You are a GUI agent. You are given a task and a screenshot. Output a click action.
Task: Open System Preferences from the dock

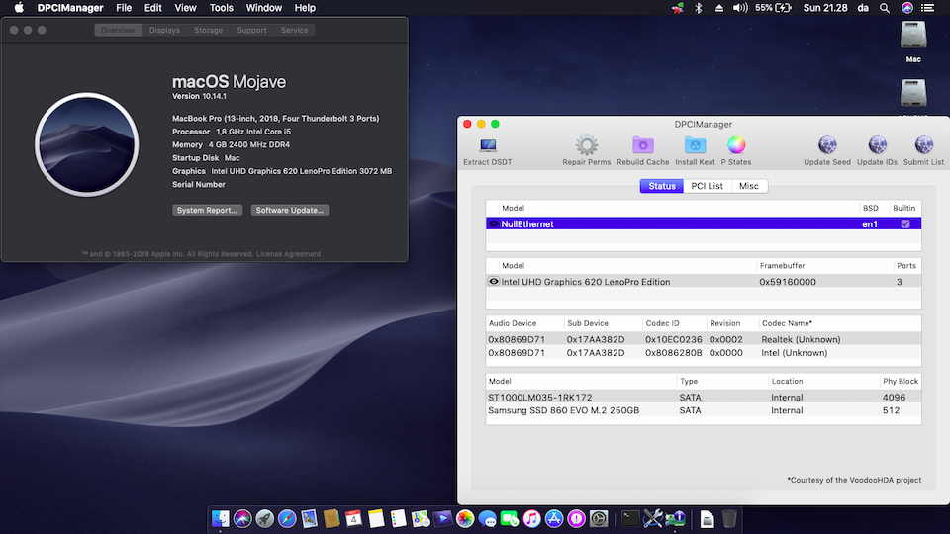click(599, 519)
